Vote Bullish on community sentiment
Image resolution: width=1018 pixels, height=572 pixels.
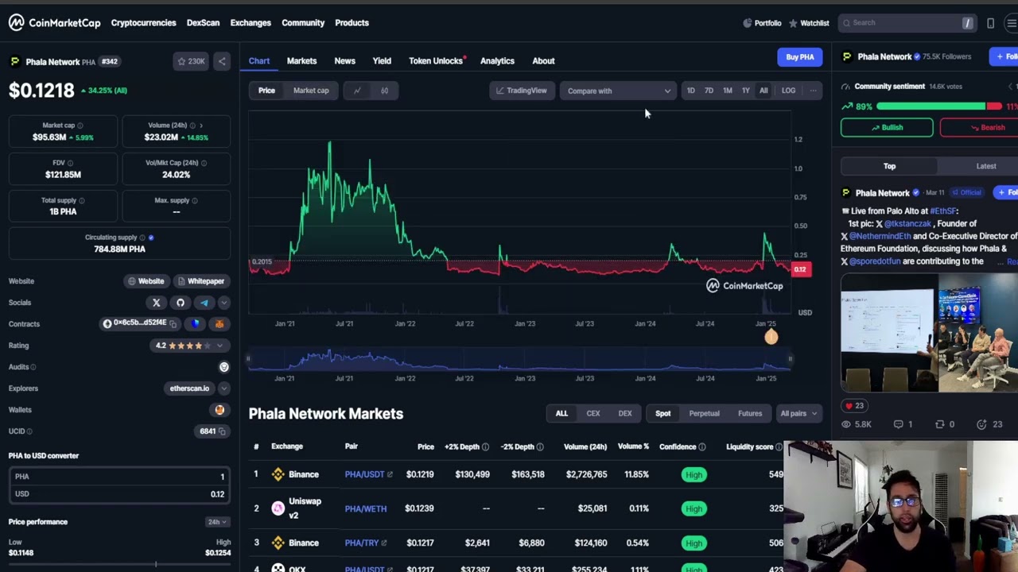pos(886,128)
